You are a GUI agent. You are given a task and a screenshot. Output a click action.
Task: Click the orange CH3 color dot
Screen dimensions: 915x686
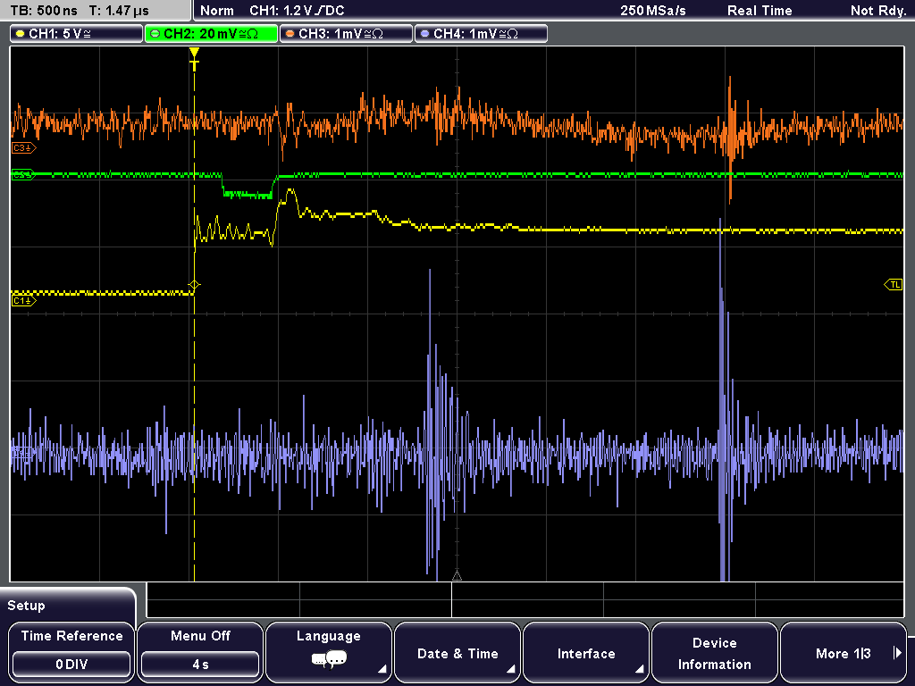tap(290, 34)
